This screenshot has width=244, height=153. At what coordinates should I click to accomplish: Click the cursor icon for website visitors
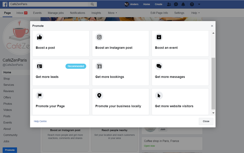(x=159, y=95)
